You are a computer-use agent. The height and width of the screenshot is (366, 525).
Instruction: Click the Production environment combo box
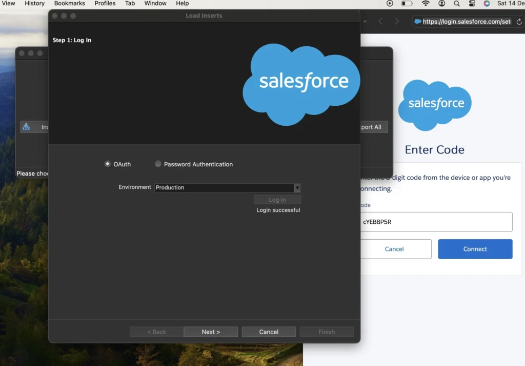click(x=227, y=188)
